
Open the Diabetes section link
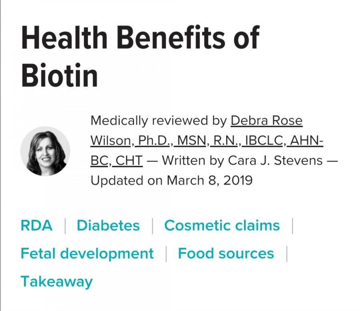(108, 225)
